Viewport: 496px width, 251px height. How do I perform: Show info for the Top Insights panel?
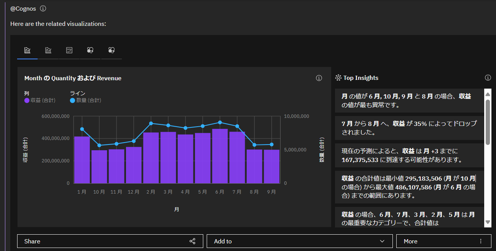(x=488, y=78)
